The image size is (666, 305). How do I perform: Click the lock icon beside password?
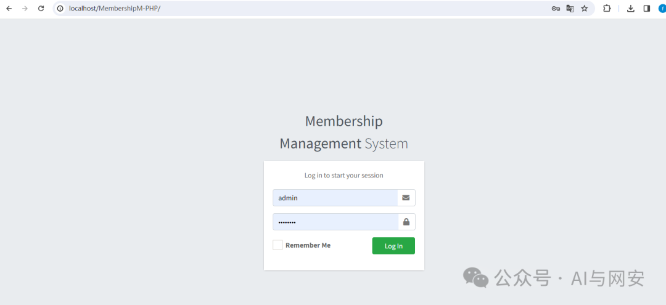(x=406, y=222)
